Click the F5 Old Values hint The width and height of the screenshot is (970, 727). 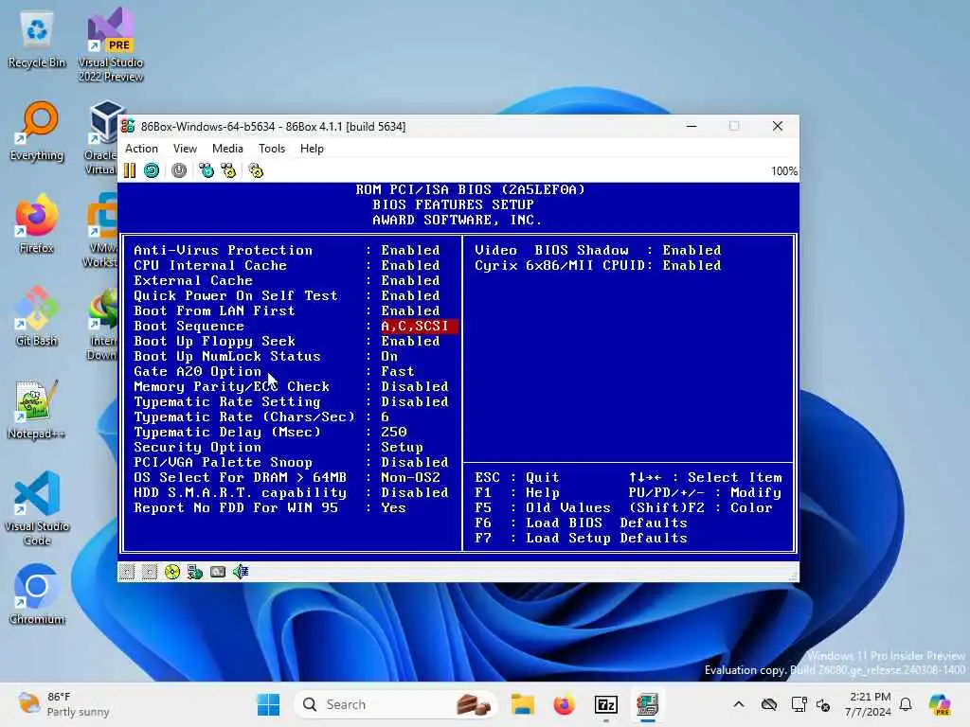click(543, 507)
